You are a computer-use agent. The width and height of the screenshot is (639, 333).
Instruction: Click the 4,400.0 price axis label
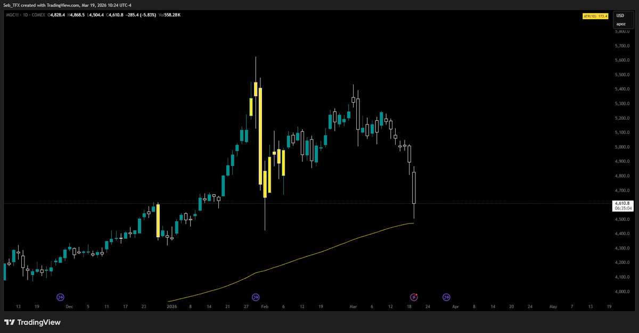click(623, 234)
